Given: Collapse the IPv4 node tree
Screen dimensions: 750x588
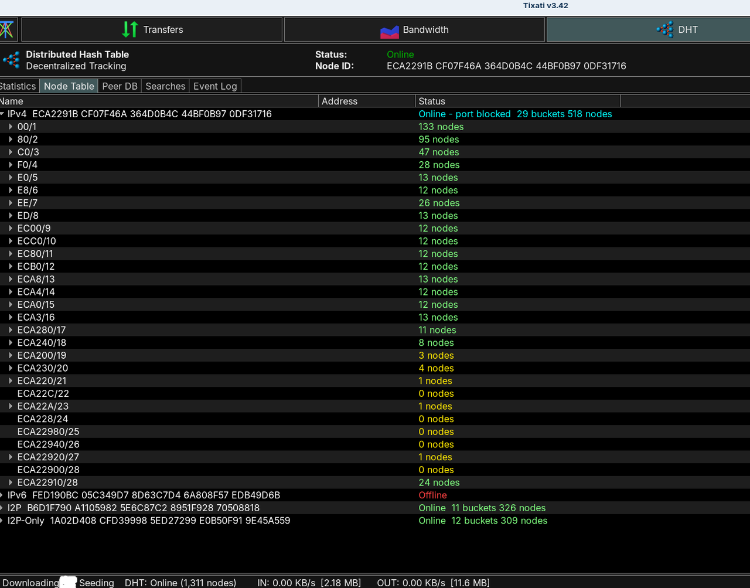Looking at the screenshot, I should pyautogui.click(x=2, y=114).
